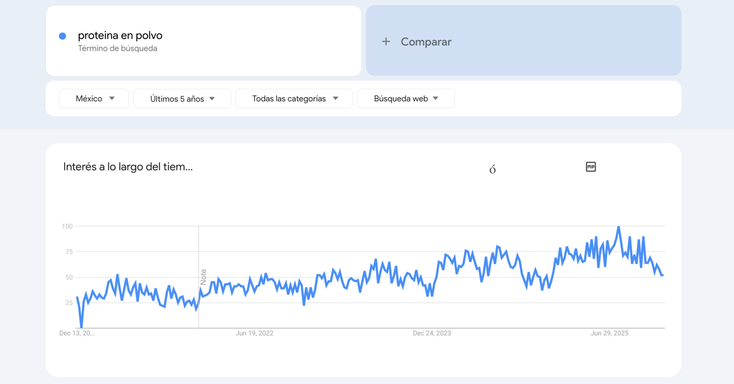
Task: Click the Dec 24, 2023 axis label
Action: (432, 333)
